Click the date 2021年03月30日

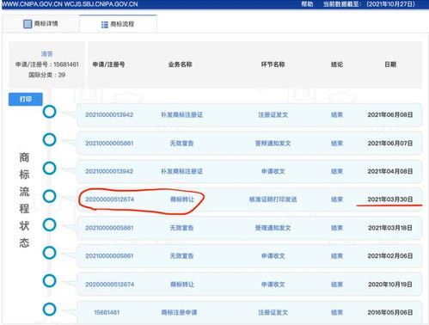pos(390,199)
